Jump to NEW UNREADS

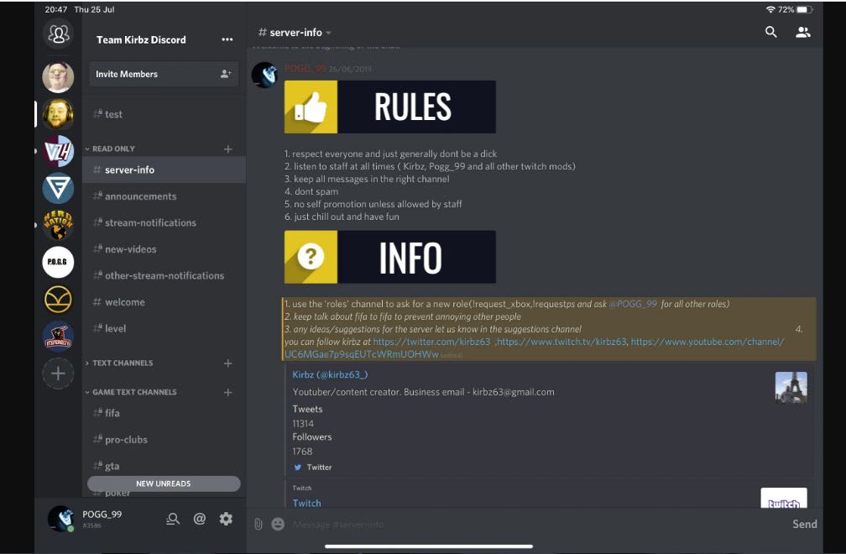click(164, 483)
